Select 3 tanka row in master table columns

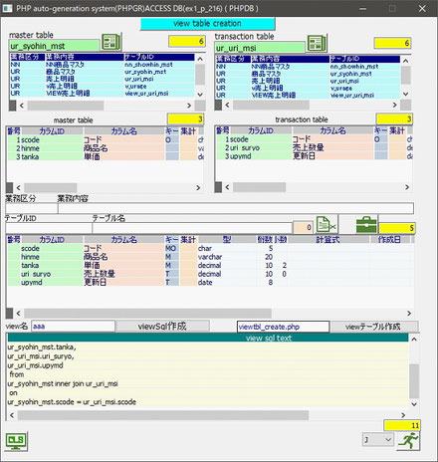pos(106,156)
